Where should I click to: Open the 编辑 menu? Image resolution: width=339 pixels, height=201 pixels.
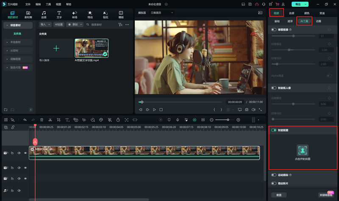pos(38,4)
